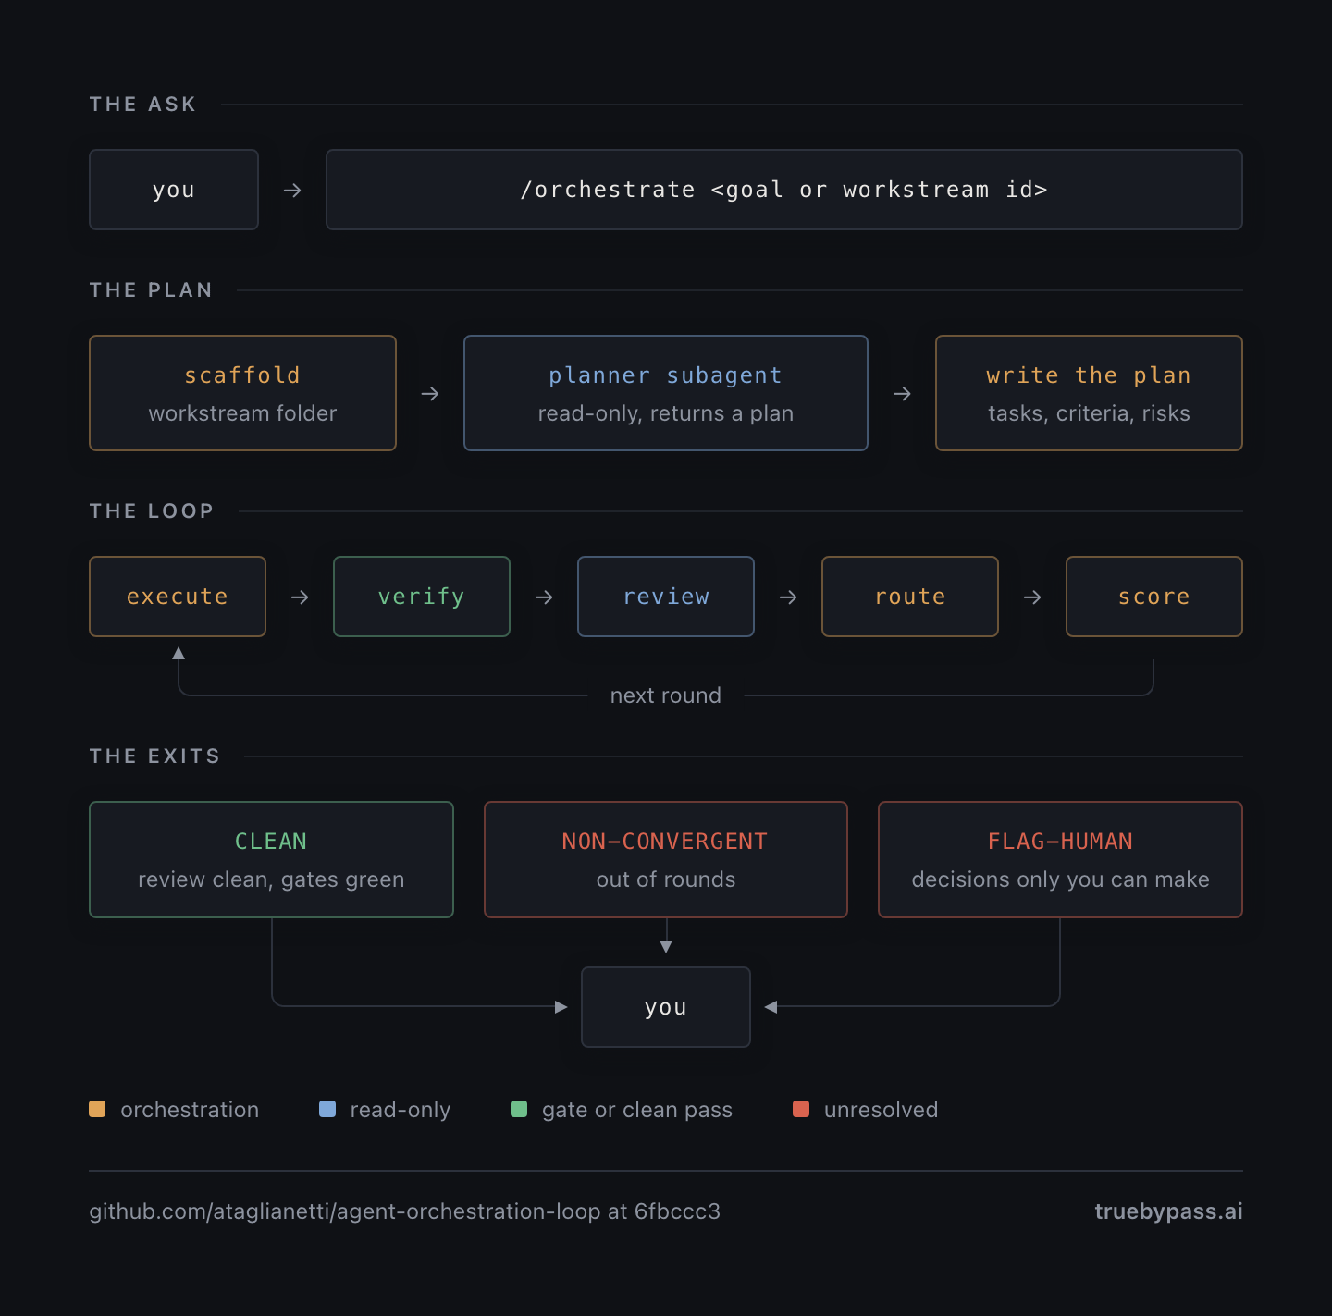This screenshot has height=1316, width=1332.
Task: Click the arrow between verify and review
Action: [x=544, y=597]
